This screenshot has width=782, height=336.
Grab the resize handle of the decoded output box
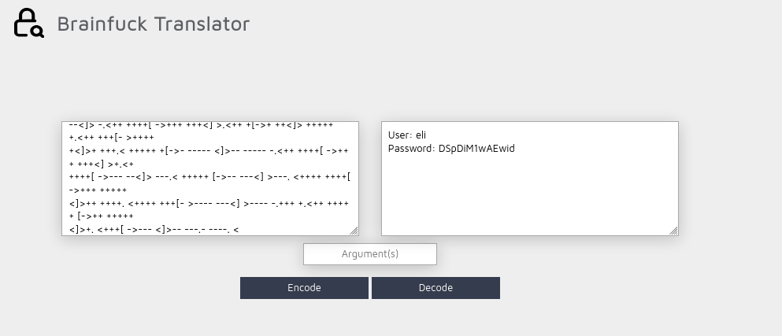(673, 231)
